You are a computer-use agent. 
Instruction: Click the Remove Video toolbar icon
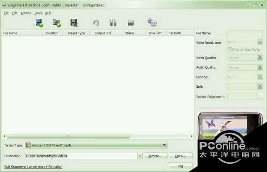click(x=74, y=23)
